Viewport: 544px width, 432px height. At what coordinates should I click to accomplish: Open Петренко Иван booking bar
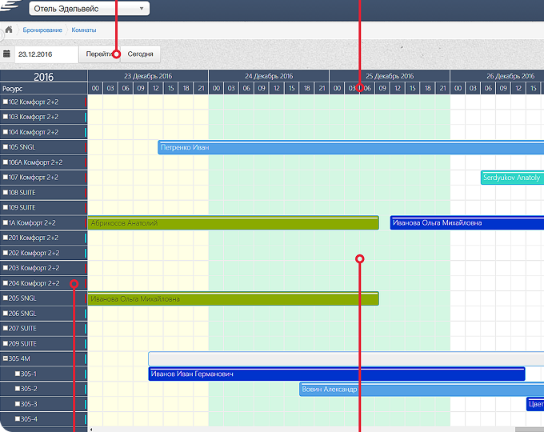350,147
